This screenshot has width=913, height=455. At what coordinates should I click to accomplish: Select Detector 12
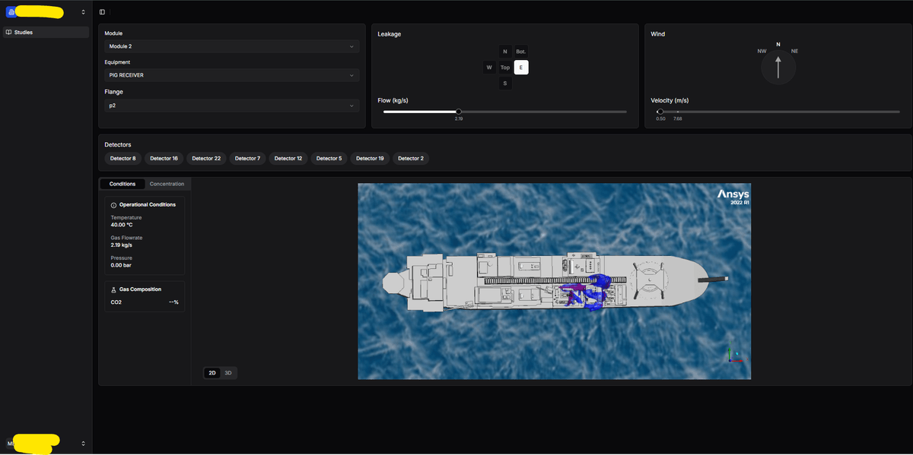[288, 158]
